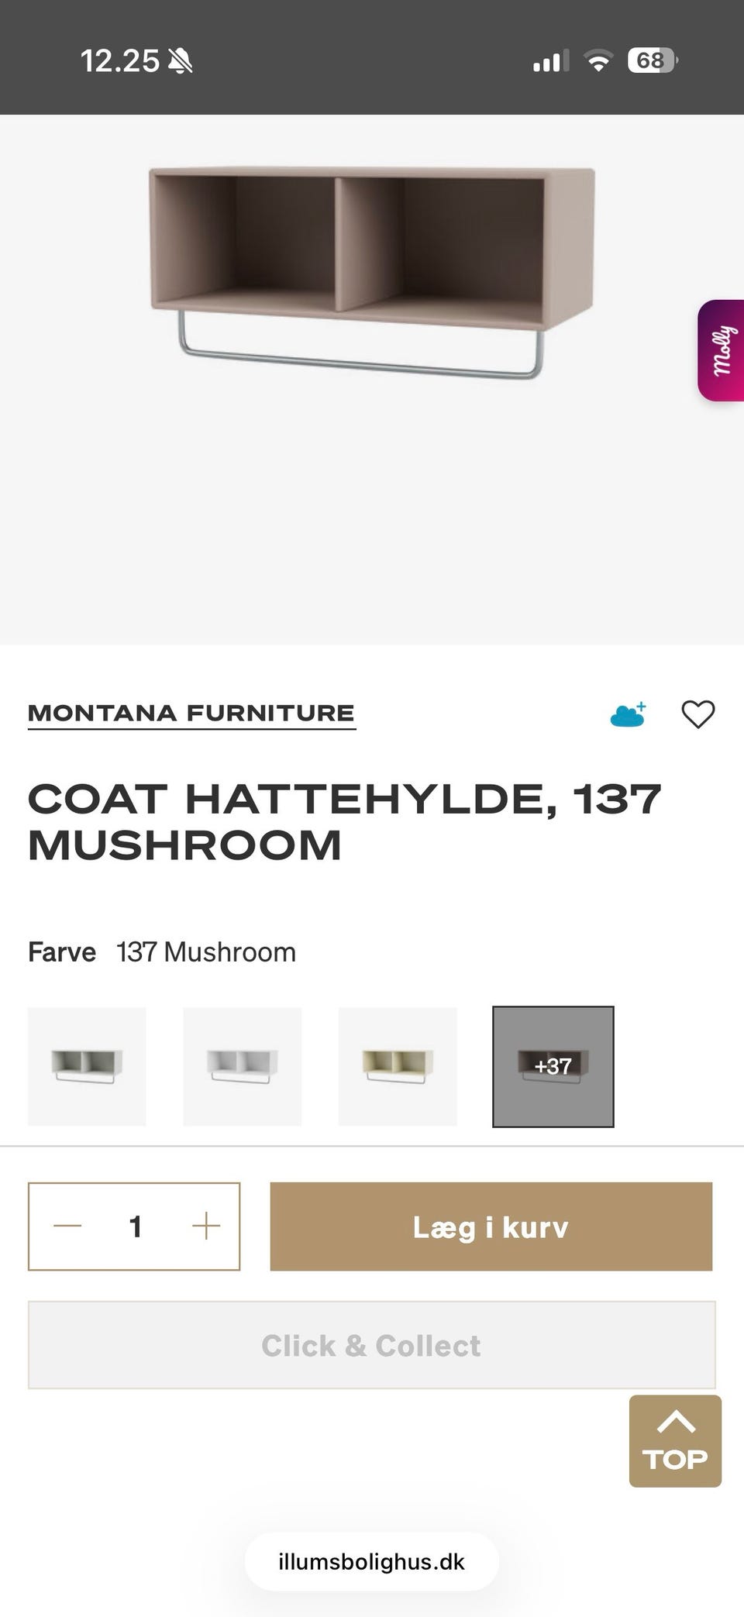
Task: Tap the Click & Collect button
Action: [371, 1345]
